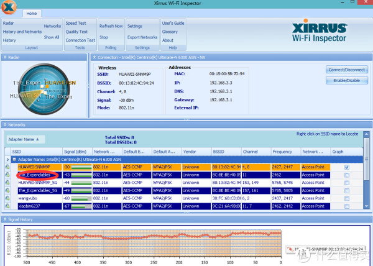Viewport: 373px width, 266px height.
Task: Select the wangyubo SSID cell
Action: 40,198
